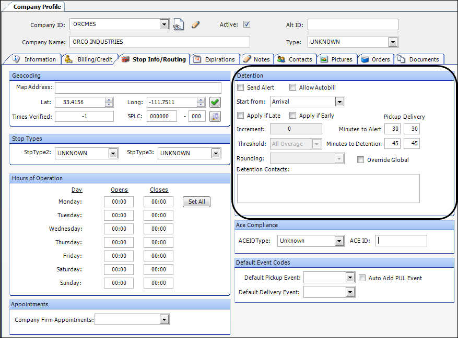Click the green checkmark verify geocode icon
458x338 pixels.
[x=215, y=103]
